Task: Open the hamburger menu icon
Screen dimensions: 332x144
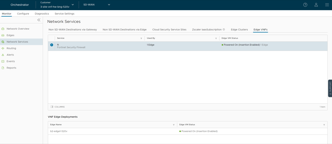Action: [327, 5]
